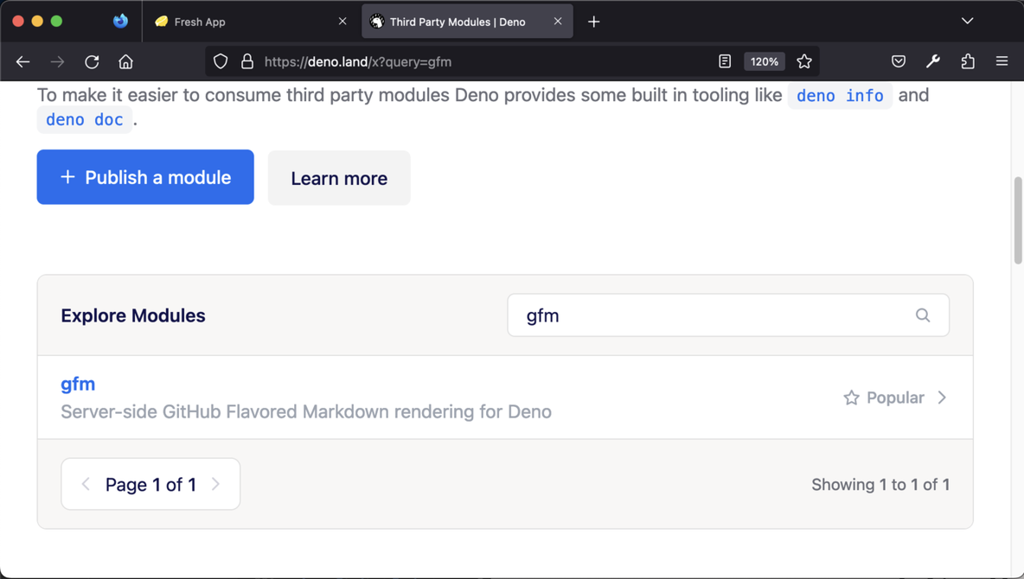Viewport: 1024px width, 579px height.
Task: Click 'Page 1 of 1' label
Action: coord(150,484)
